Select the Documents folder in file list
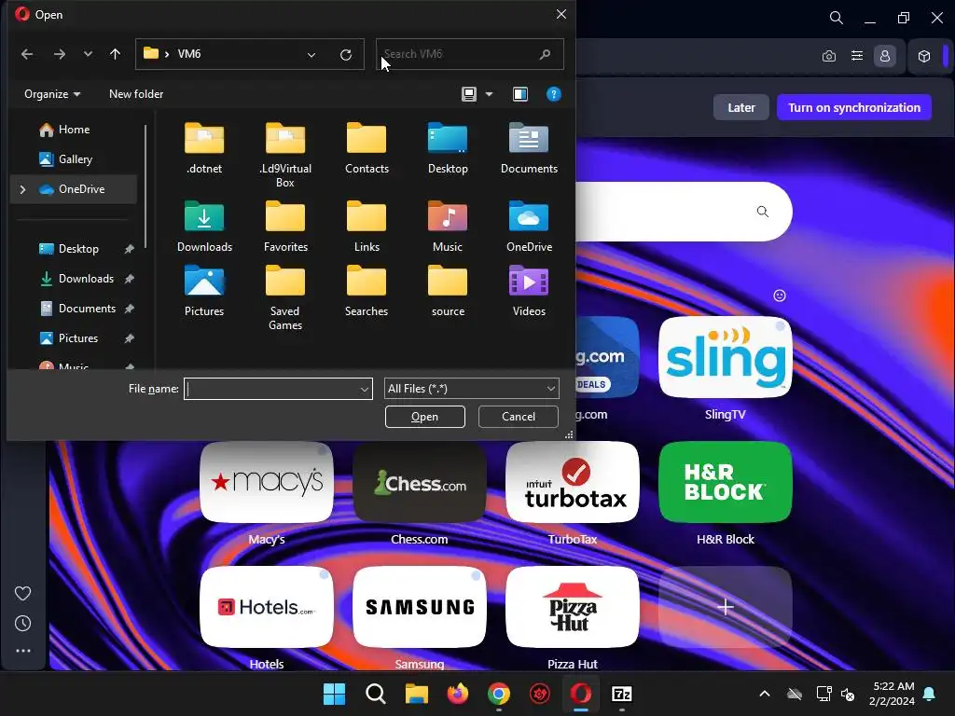This screenshot has height=716, width=955. coord(529,148)
